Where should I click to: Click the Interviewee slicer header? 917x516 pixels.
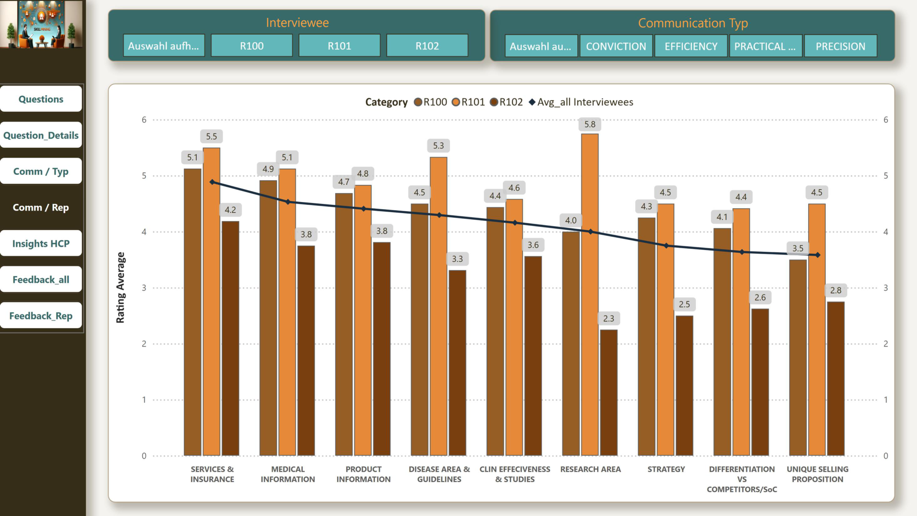(x=297, y=22)
